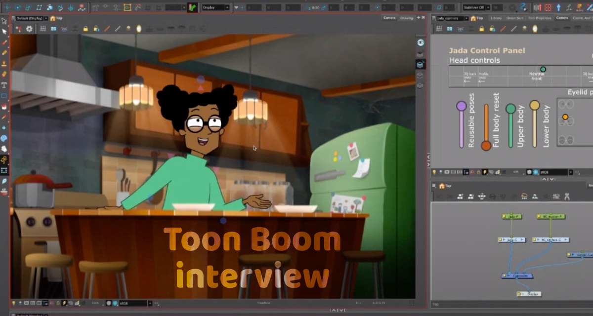The width and height of the screenshot is (593, 316).
Task: Toggle the grid in the Camera view
Action: pyautogui.click(x=42, y=29)
